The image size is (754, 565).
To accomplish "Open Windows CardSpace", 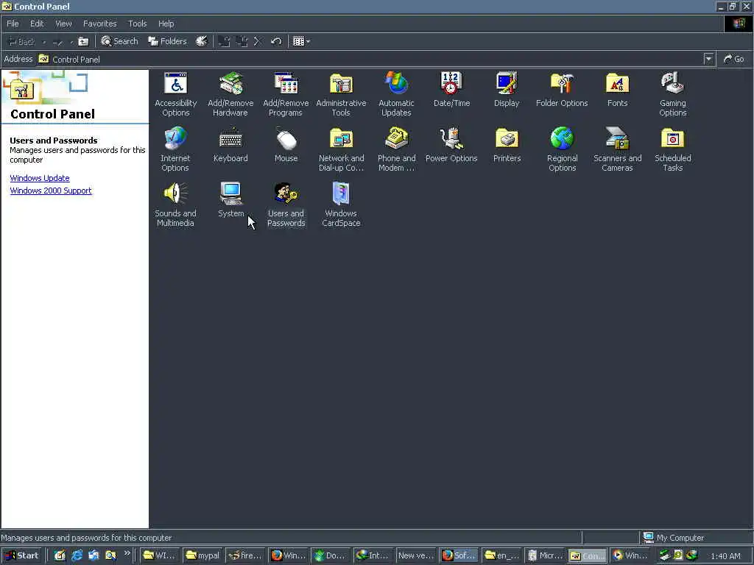I will tap(341, 205).
